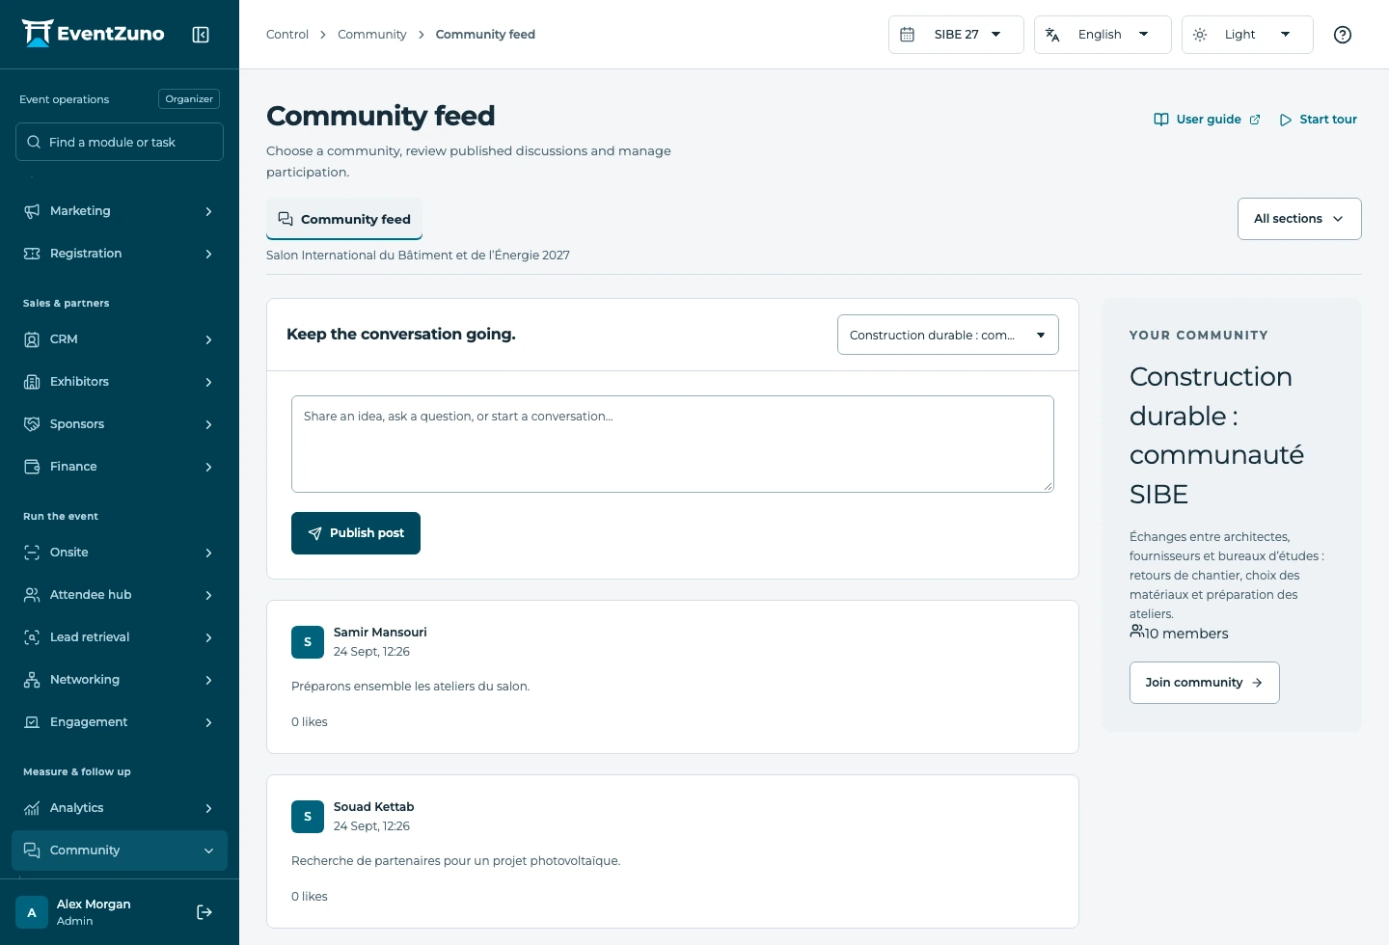Click Souad Kettab's avatar on her post
1389x945 pixels.
pos(308,817)
